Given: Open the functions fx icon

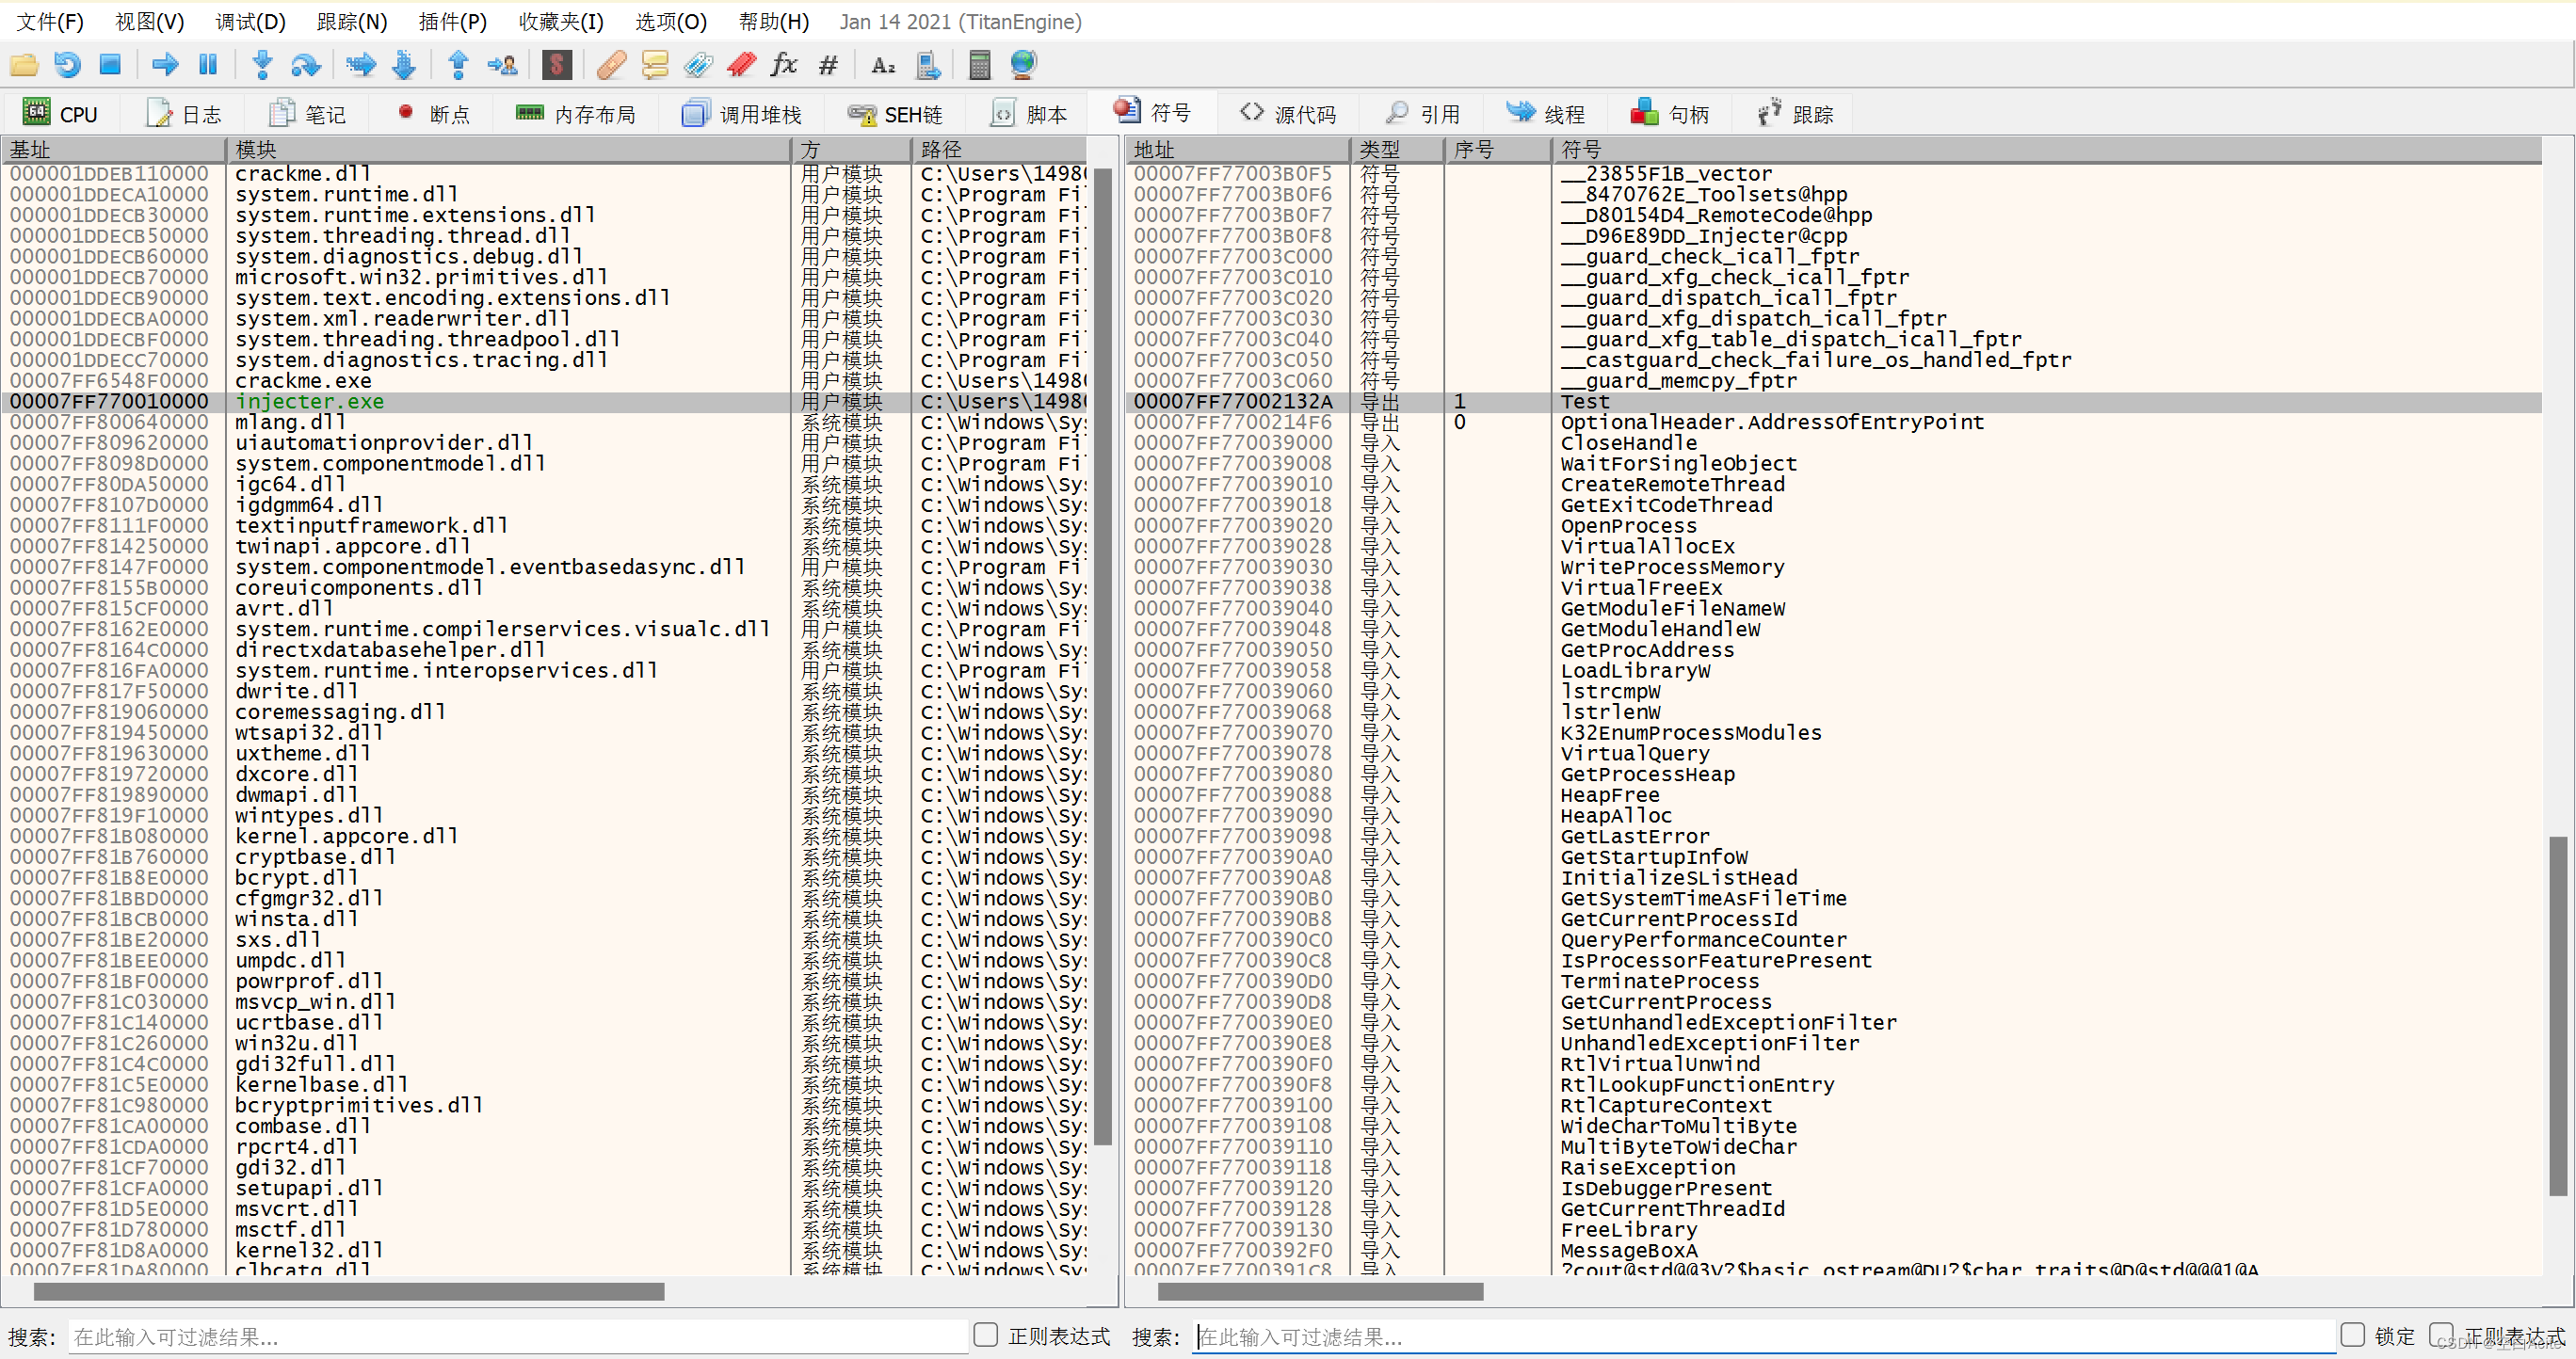Looking at the screenshot, I should [x=784, y=66].
